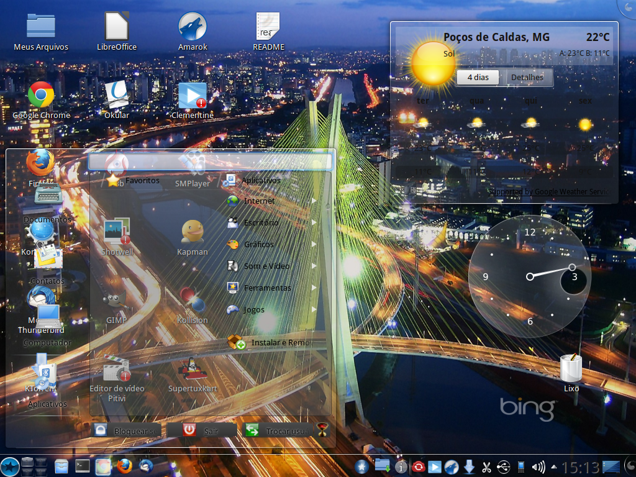Click the Sair logout button
Screen dimensions: 636x477
[x=202, y=430]
